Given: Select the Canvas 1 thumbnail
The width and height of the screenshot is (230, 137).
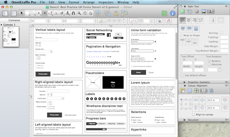Looking at the screenshot, I should point(11,36).
